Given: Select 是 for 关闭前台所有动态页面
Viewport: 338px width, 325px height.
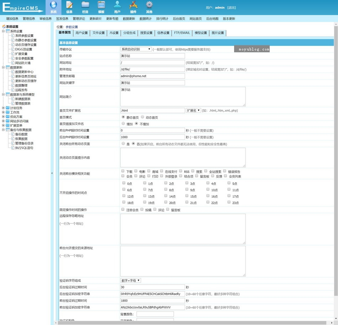Looking at the screenshot, I should pos(123,143).
